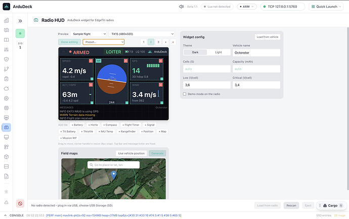
Task: Open the split panel sidebar icon
Action: pyautogui.click(x=7, y=166)
